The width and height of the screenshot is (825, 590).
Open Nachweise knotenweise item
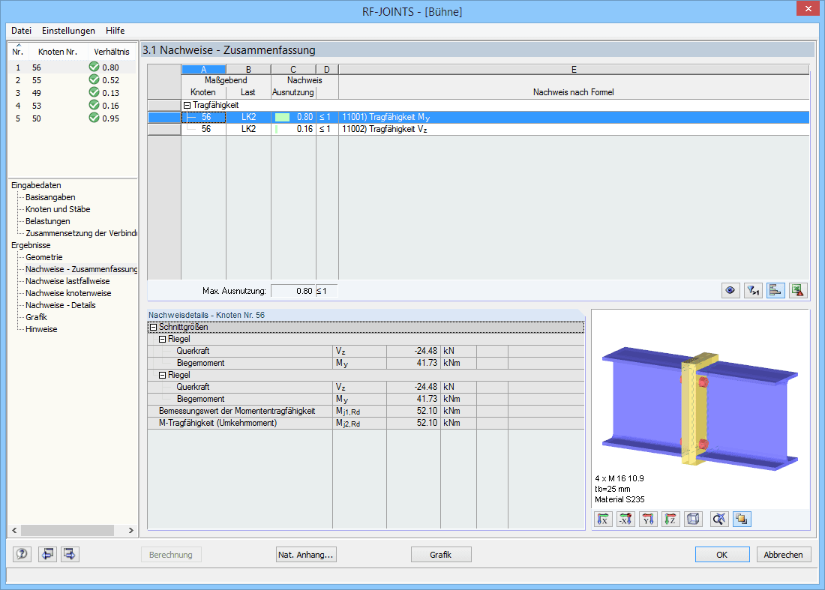(68, 293)
